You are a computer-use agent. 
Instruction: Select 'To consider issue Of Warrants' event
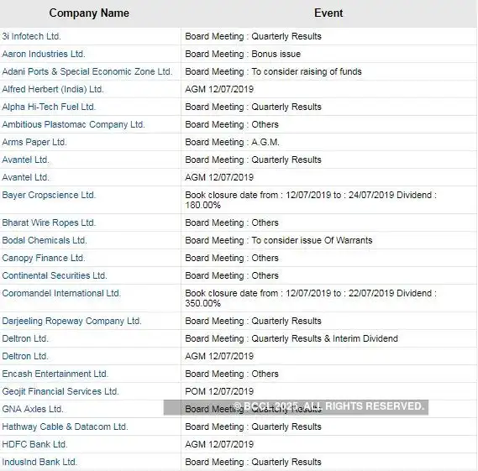point(279,240)
